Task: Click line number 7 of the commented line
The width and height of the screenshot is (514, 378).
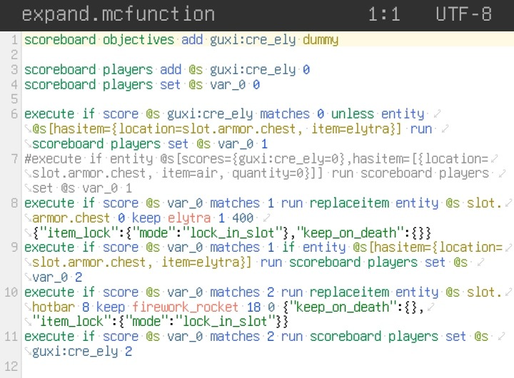Action: (14, 159)
